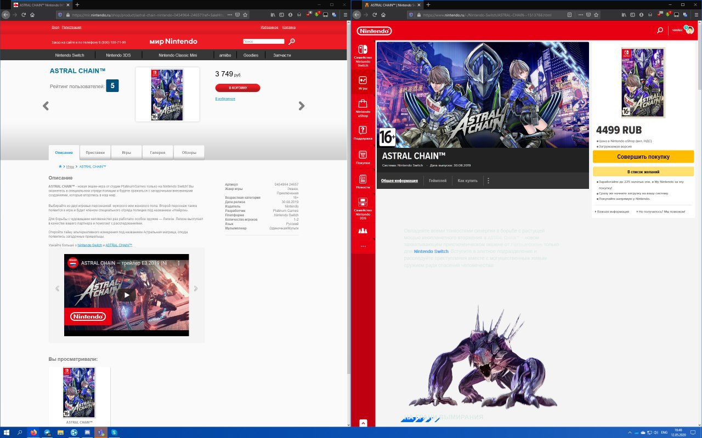Viewport: 702px width, 438px height.
Task: Click the back button in right Firefox window
Action: point(356,14)
